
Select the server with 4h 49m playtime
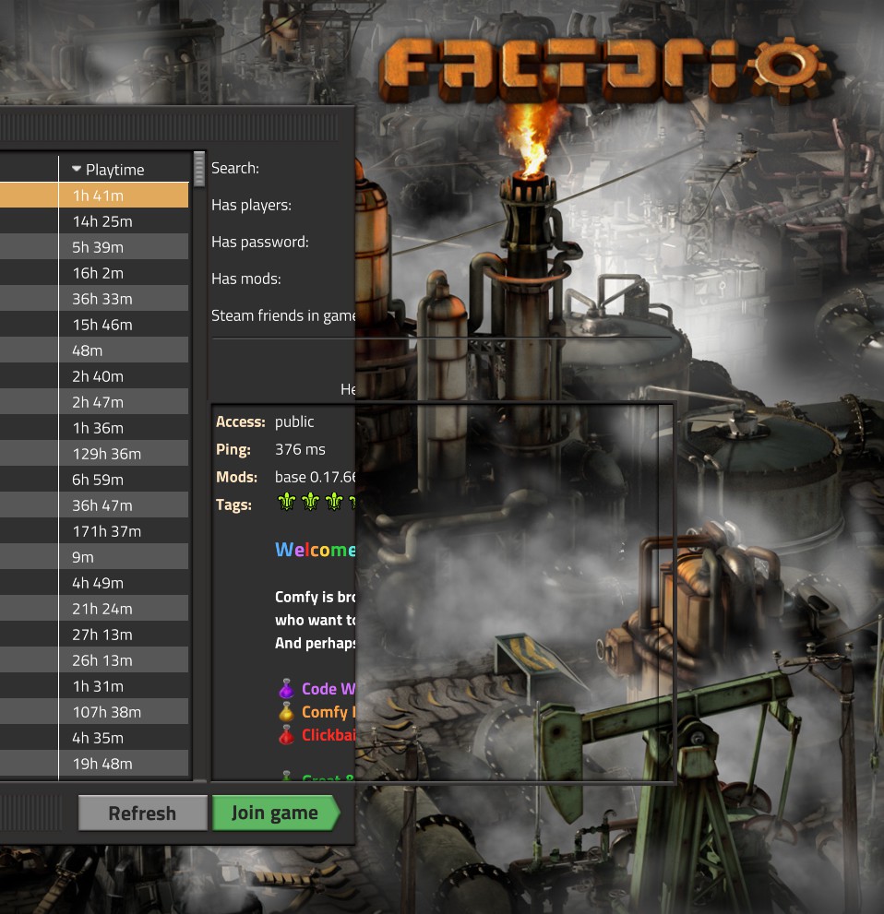[94, 583]
